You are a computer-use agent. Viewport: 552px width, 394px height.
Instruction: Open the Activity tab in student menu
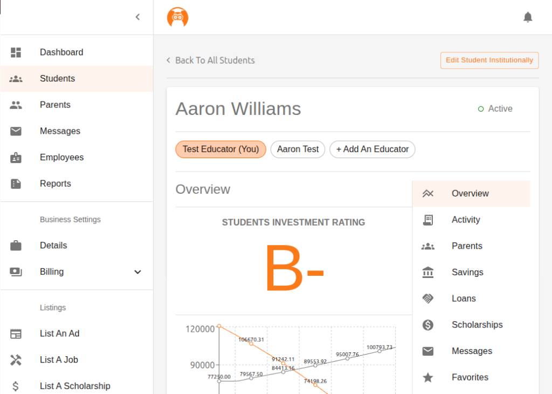point(466,220)
